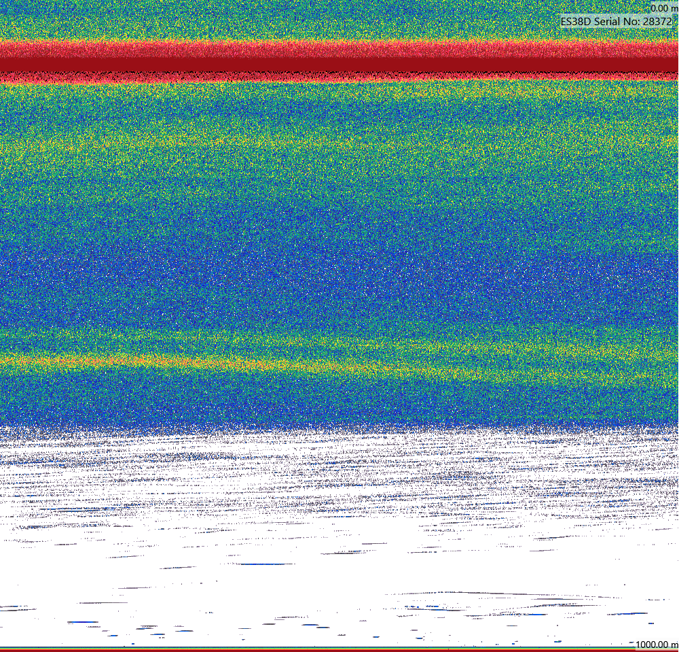Click the long blue streak in white area
This screenshot has height=652, width=679.
tap(265, 564)
